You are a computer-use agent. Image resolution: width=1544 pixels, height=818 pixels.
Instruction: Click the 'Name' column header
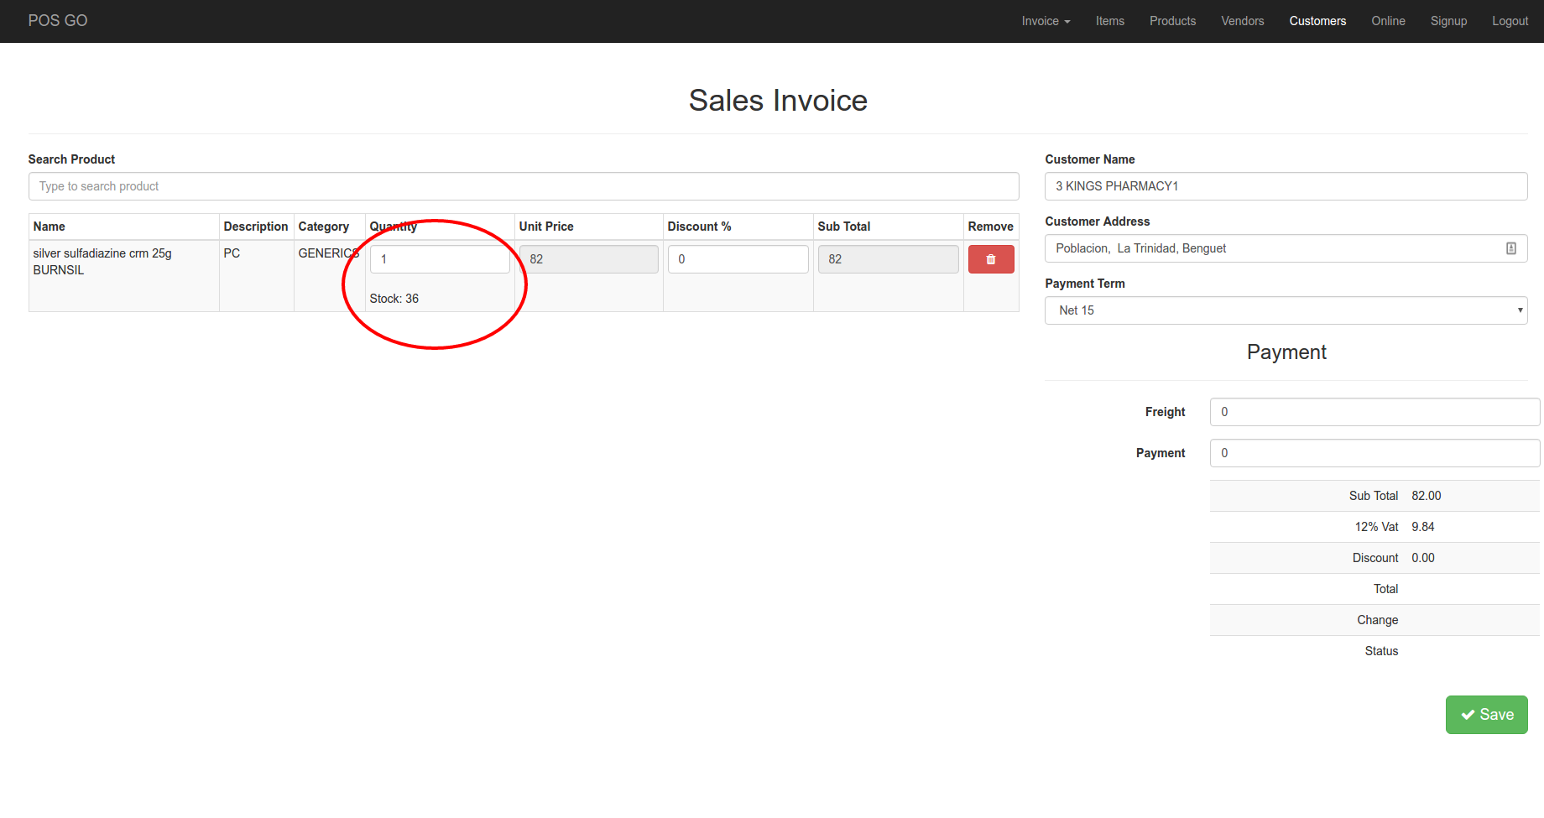click(50, 227)
